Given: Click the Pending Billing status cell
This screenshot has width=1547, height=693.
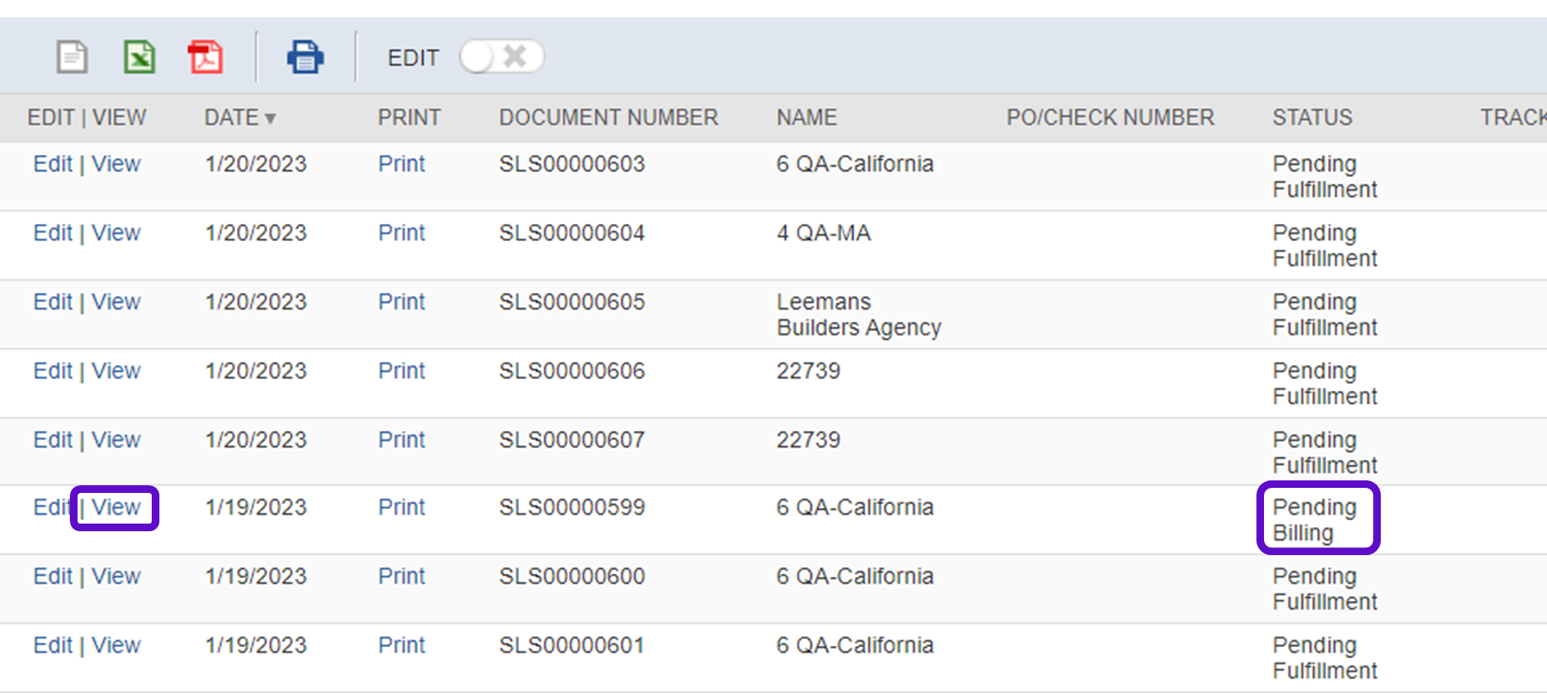Looking at the screenshot, I should [1313, 519].
